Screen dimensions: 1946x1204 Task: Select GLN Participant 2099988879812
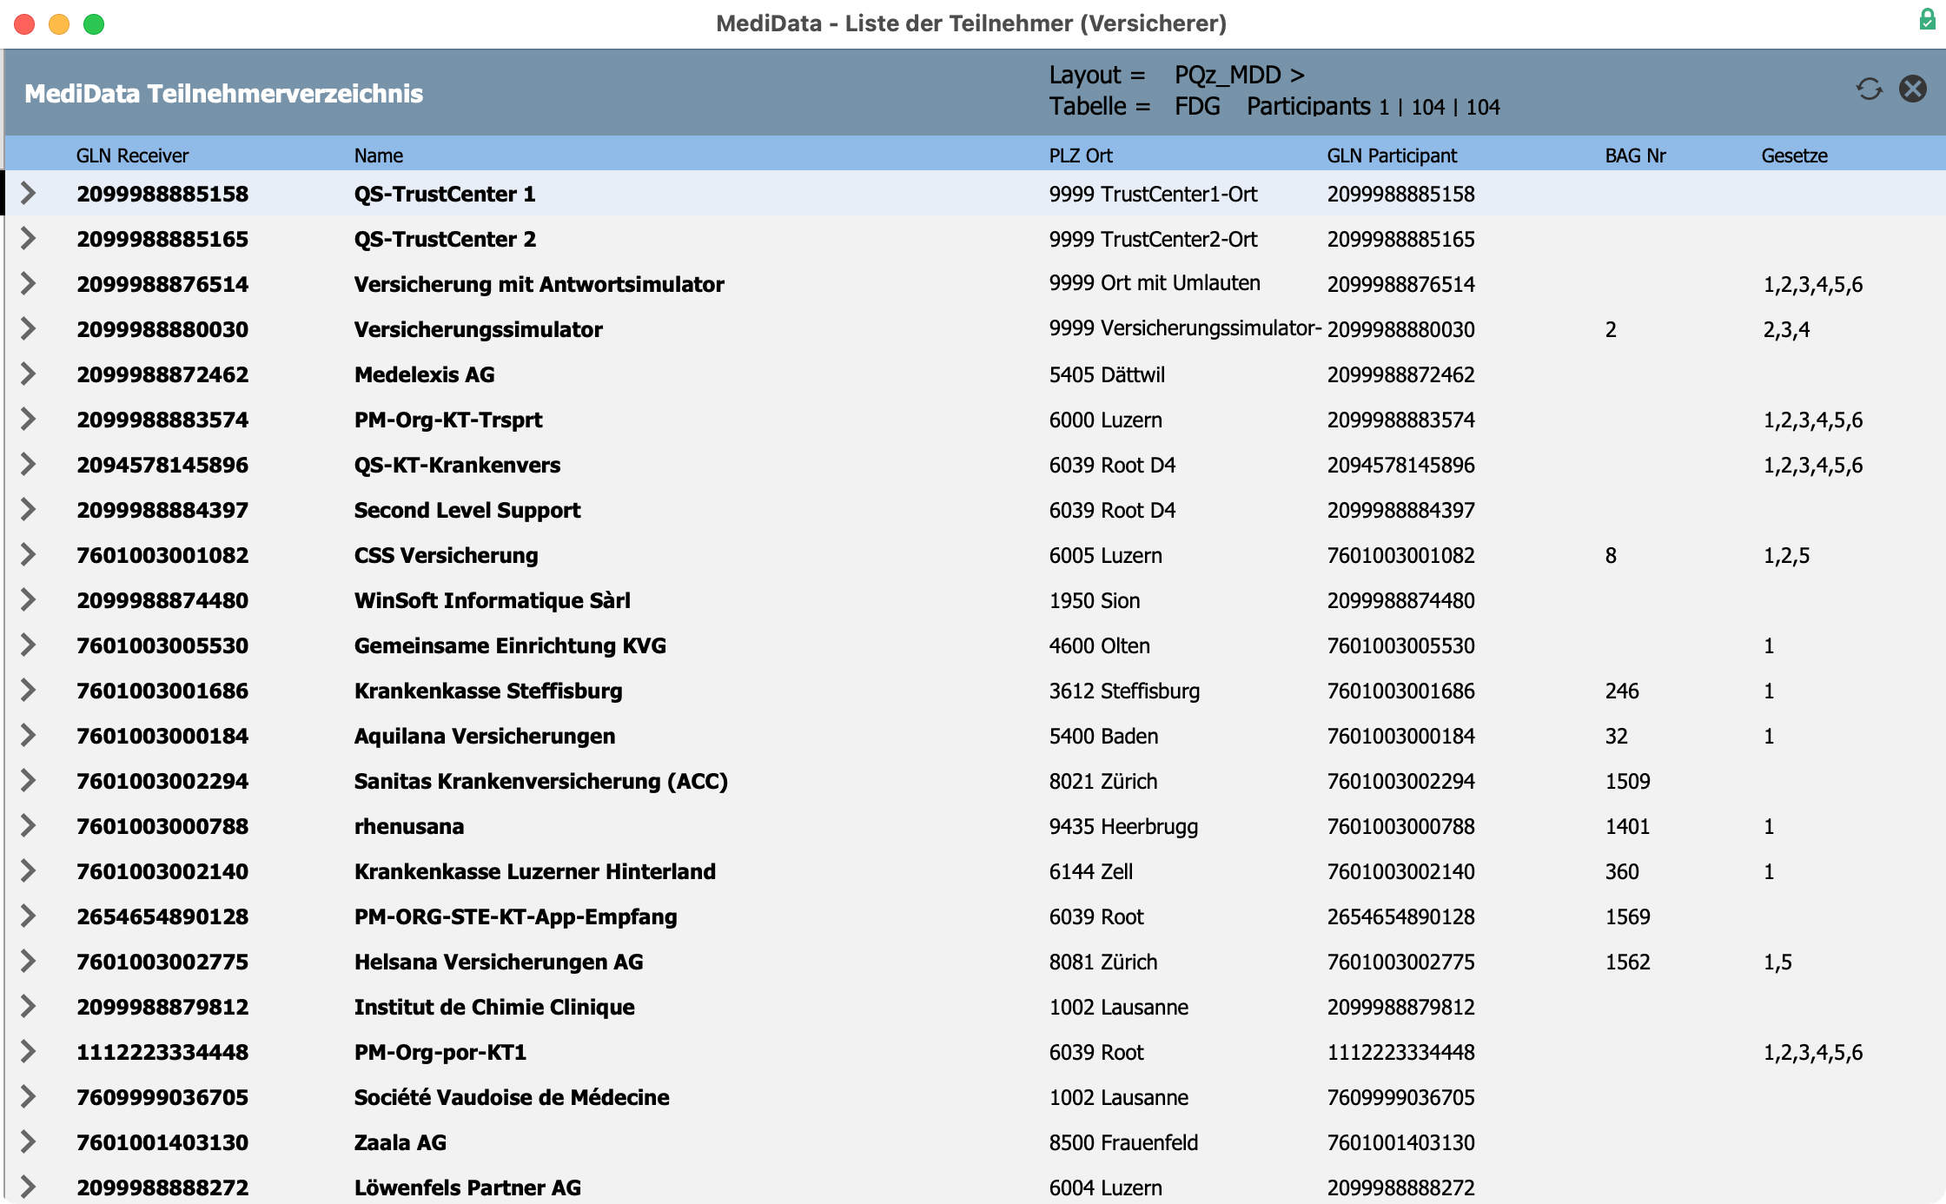click(1400, 1007)
